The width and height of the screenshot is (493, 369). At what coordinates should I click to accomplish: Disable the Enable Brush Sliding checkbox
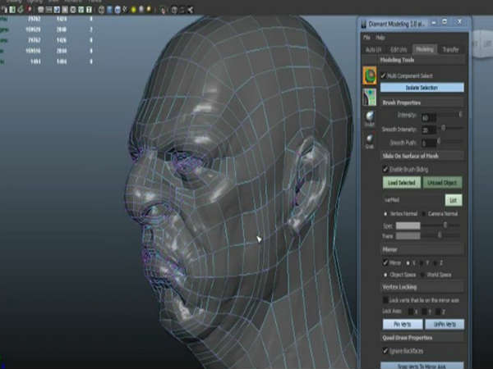386,169
